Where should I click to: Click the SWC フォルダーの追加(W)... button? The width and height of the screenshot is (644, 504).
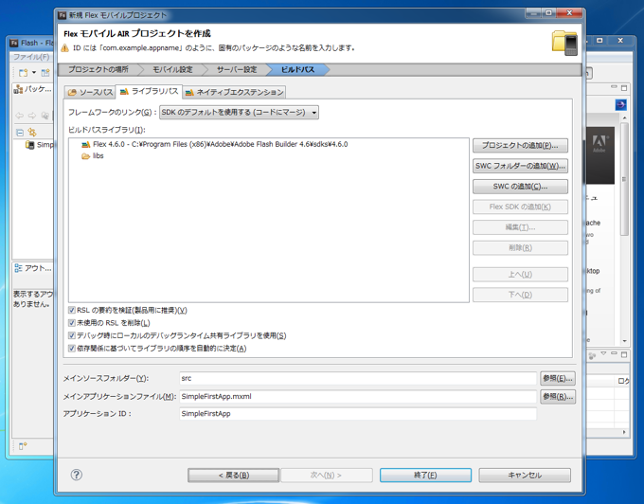pyautogui.click(x=520, y=166)
